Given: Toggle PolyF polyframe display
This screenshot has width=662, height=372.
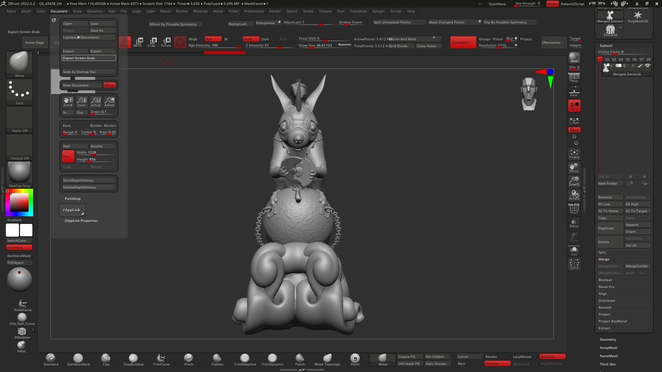Looking at the screenshot, I should click(x=574, y=209).
